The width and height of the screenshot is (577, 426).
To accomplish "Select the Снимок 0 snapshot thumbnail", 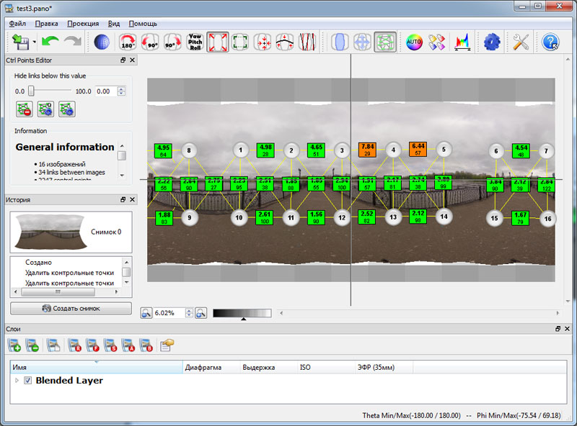I will [x=50, y=232].
